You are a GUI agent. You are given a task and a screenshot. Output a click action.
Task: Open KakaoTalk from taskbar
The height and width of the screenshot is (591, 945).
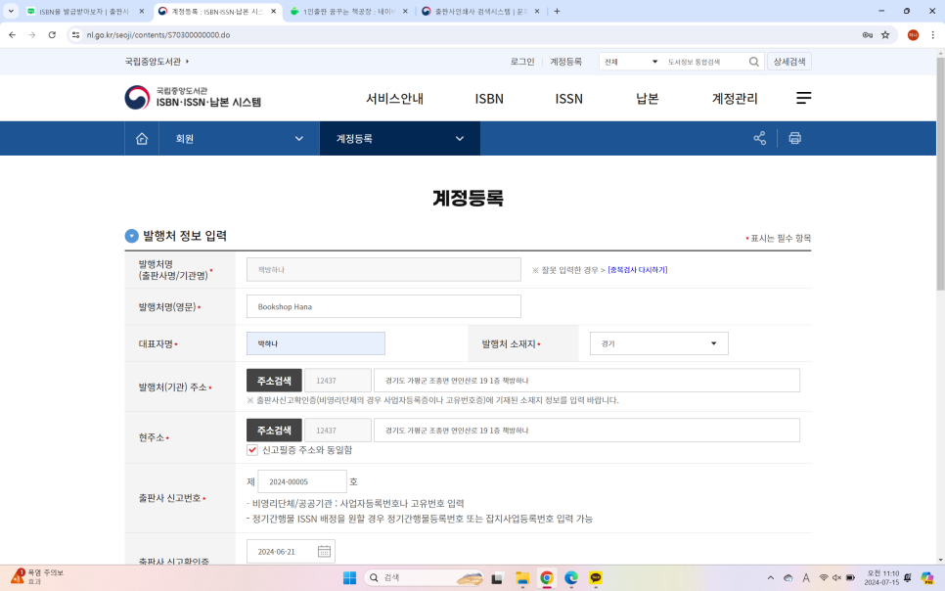(596, 577)
